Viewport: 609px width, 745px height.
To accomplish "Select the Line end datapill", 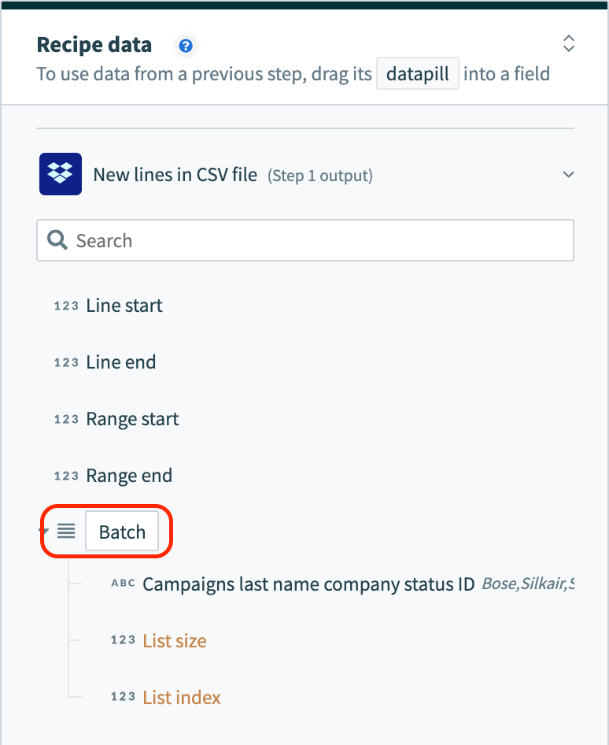I will pyautogui.click(x=120, y=362).
